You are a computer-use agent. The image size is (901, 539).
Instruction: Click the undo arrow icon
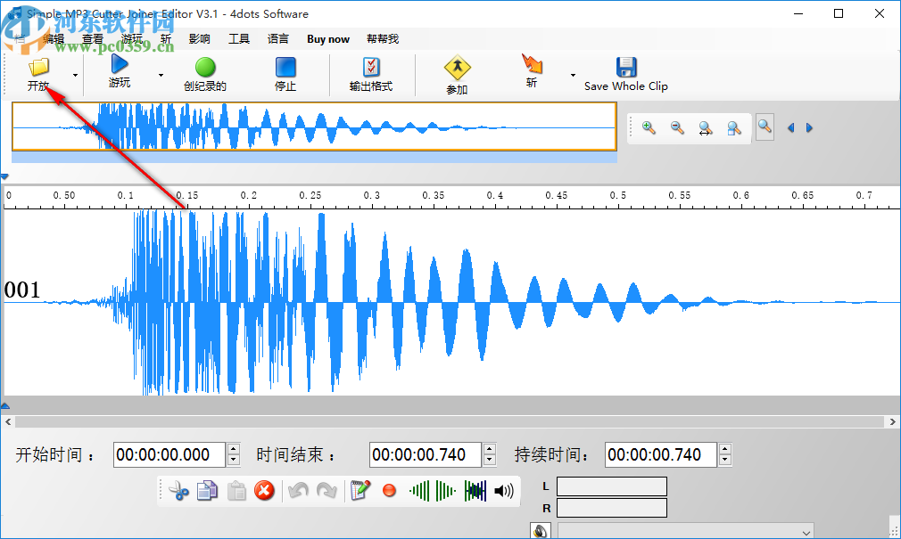(x=297, y=490)
